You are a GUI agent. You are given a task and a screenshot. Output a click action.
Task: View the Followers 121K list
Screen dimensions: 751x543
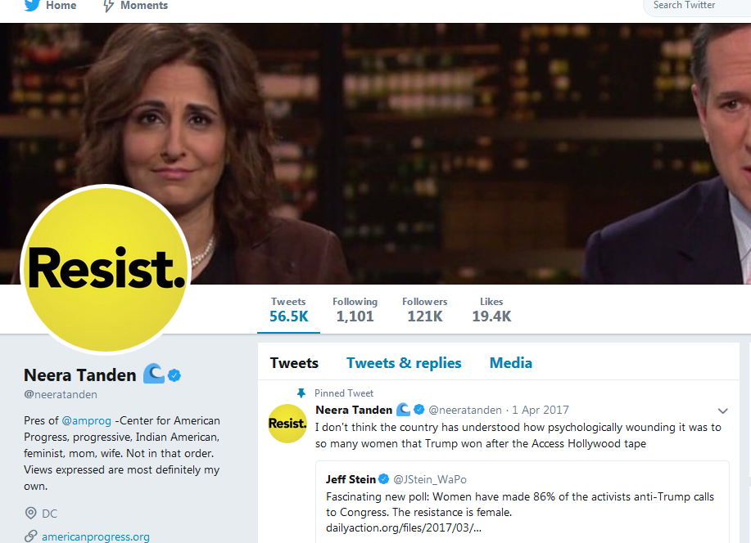coord(425,310)
